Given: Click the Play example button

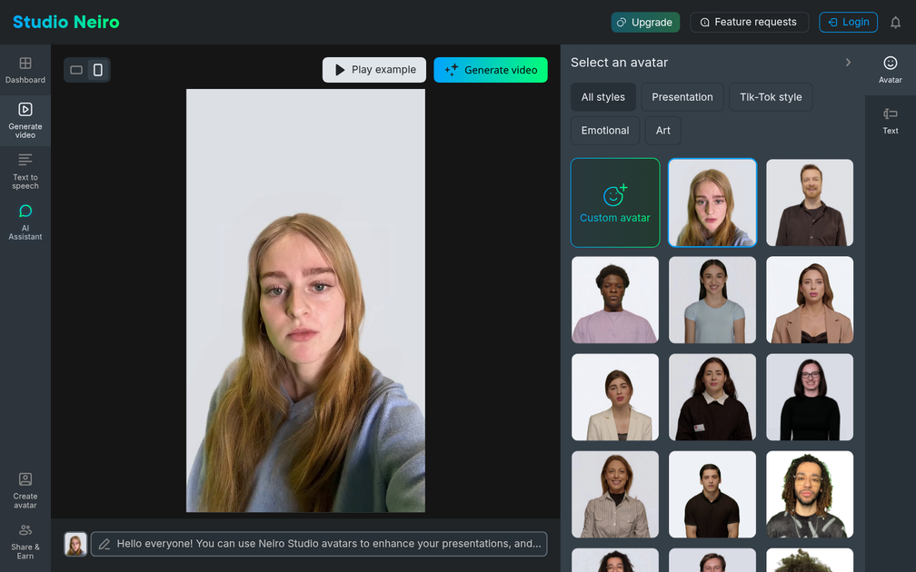Looking at the screenshot, I should 374,70.
